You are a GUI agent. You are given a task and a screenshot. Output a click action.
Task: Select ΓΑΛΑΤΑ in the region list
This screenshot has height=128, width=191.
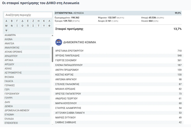click(x=27, y=81)
